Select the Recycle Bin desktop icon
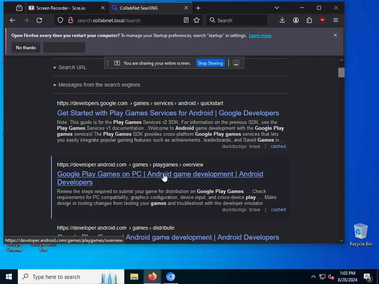 [x=360, y=234]
